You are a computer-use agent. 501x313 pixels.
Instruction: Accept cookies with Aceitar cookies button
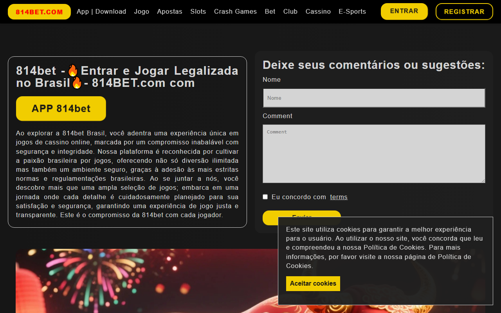tap(313, 284)
